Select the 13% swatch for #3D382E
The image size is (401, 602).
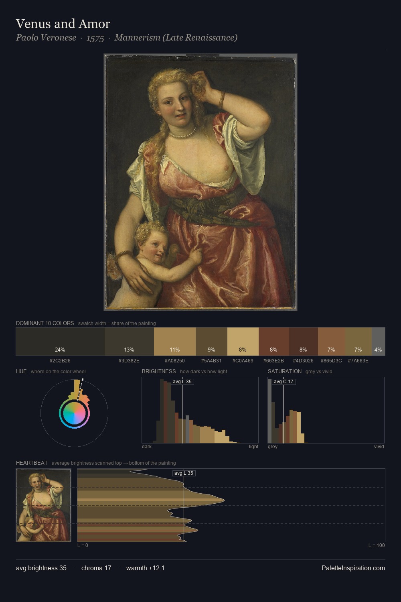(129, 342)
